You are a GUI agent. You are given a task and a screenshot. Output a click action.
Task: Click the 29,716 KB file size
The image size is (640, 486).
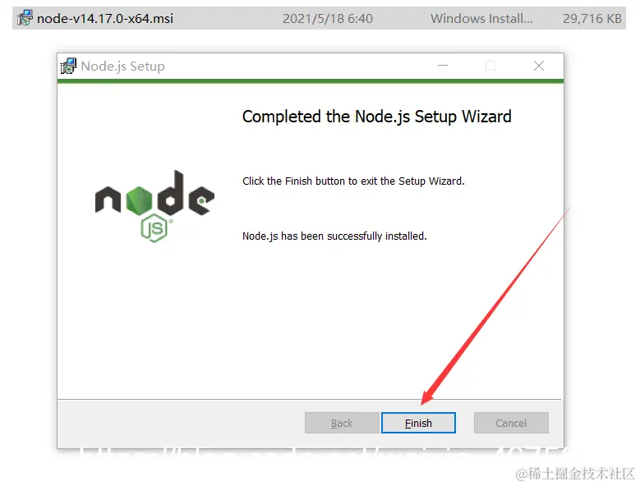click(x=592, y=18)
